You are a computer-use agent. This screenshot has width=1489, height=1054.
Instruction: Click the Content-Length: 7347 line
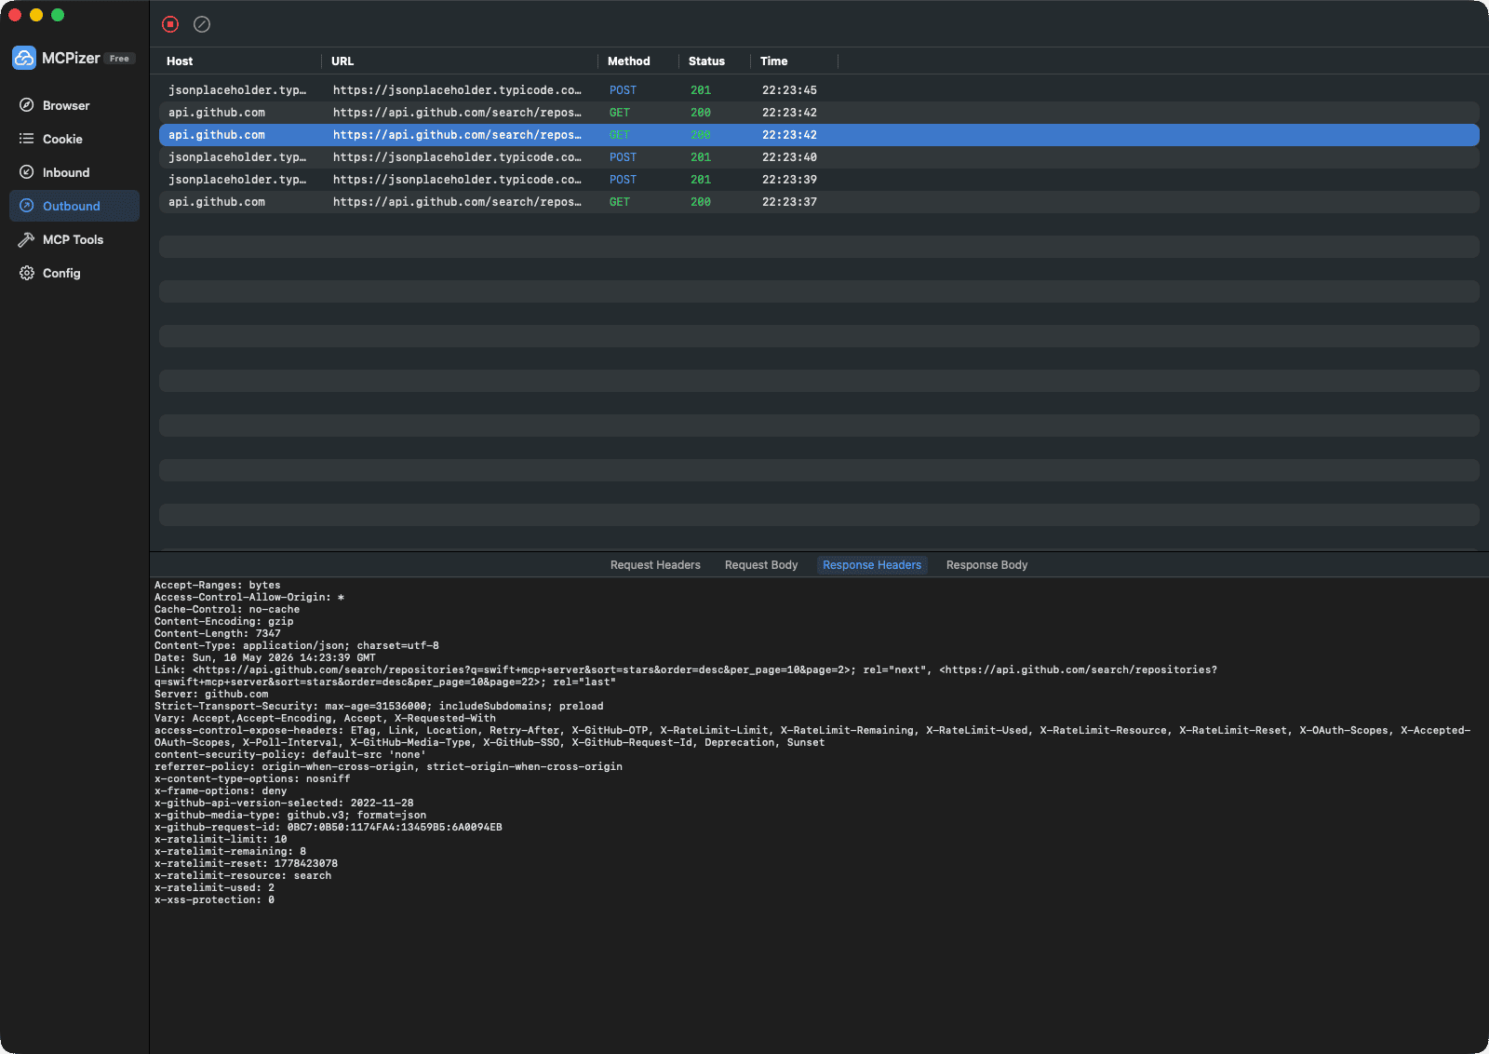coord(218,633)
